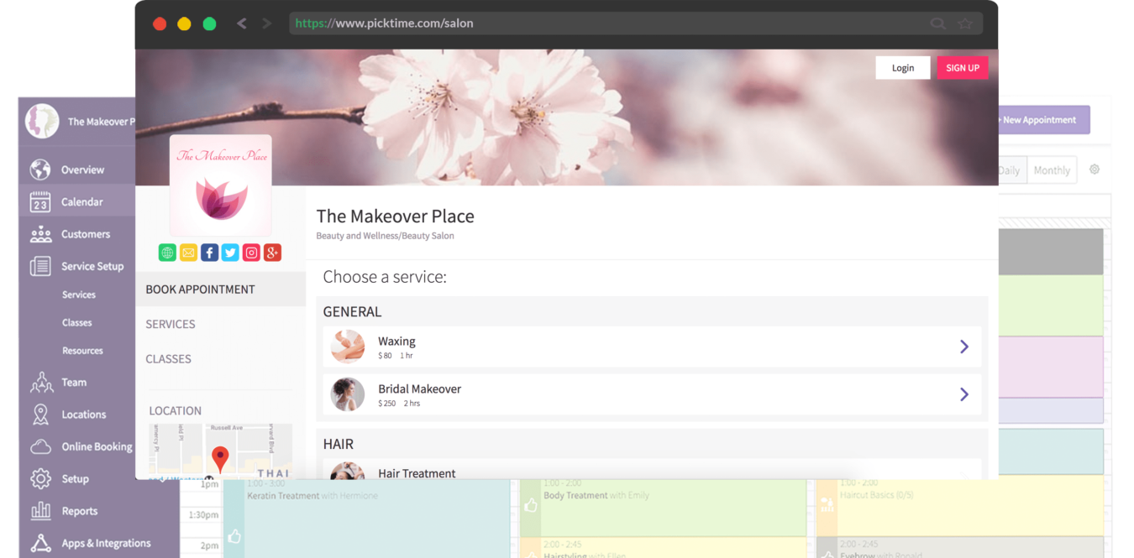Collapse the browser back navigation arrow
This screenshot has height=558, width=1134.
[x=242, y=23]
